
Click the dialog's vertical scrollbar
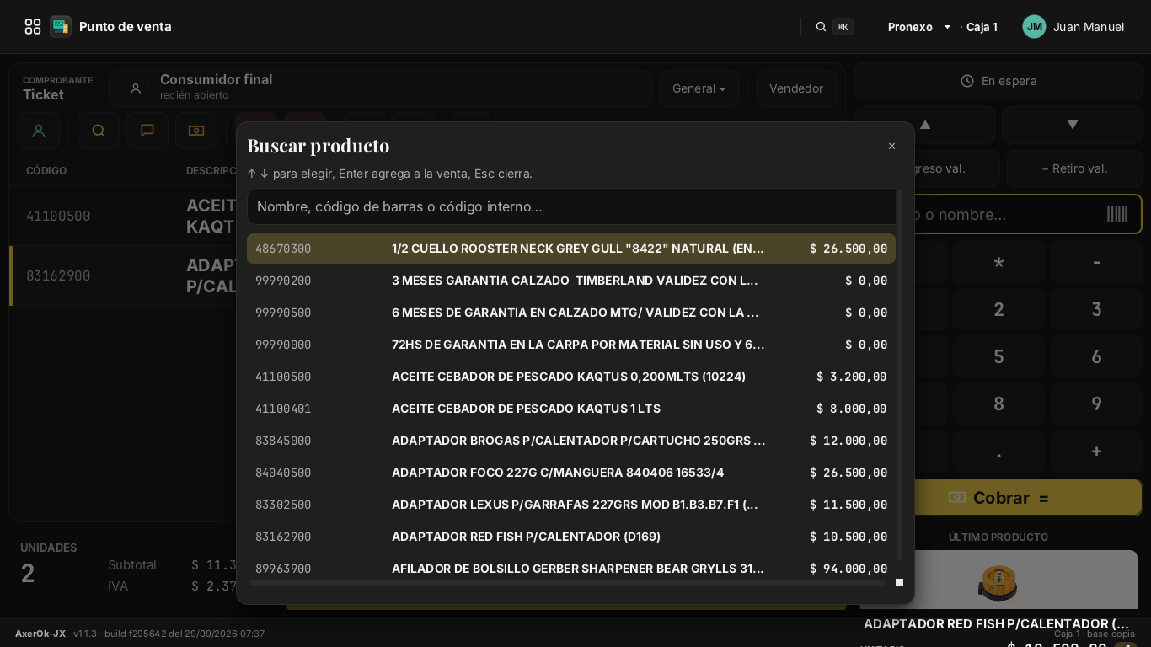click(899, 375)
